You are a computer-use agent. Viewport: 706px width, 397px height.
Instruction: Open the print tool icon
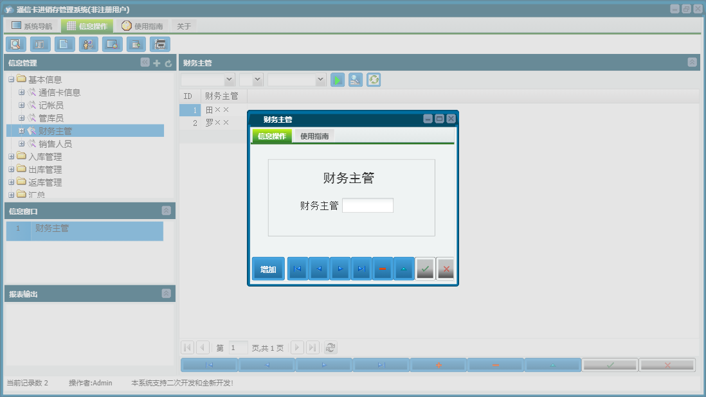click(x=159, y=44)
